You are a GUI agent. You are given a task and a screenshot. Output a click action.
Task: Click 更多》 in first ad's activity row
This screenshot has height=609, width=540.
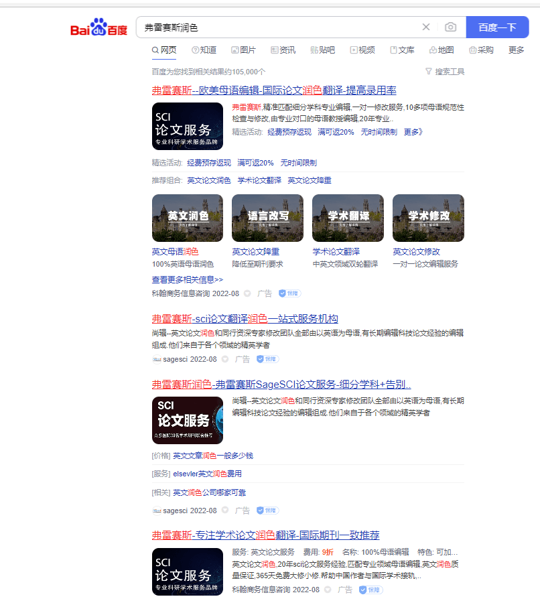tap(413, 132)
